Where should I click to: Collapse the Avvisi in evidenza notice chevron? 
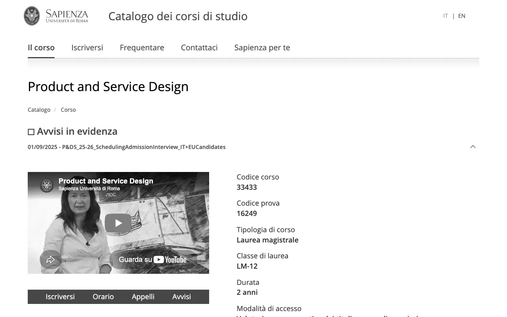pos(473,147)
